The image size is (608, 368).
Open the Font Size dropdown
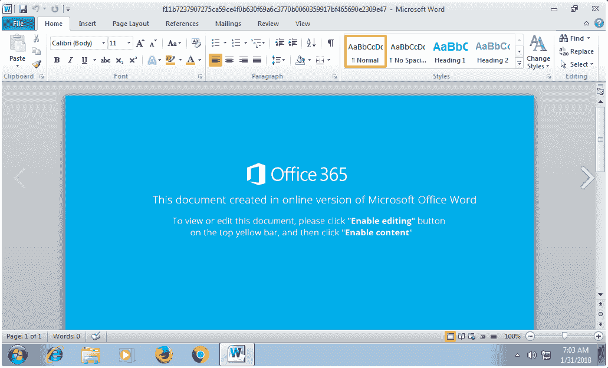tap(128, 43)
